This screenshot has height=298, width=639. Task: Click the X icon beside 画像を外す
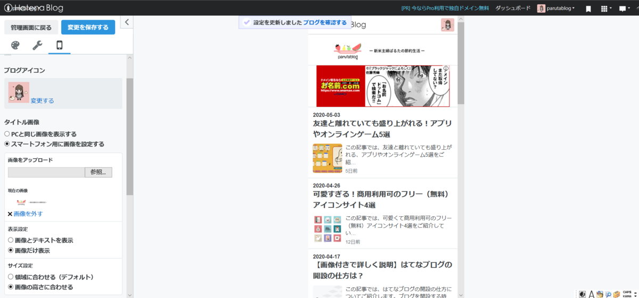tap(10, 214)
